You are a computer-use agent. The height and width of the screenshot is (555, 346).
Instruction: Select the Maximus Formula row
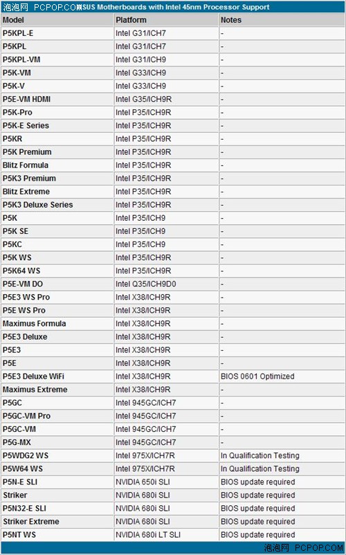(x=172, y=323)
